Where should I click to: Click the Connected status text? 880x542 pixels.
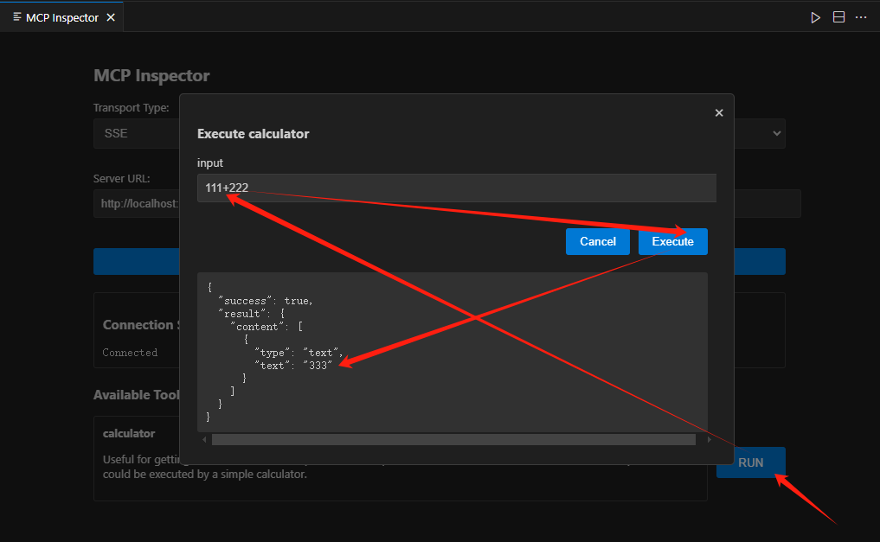(x=130, y=353)
